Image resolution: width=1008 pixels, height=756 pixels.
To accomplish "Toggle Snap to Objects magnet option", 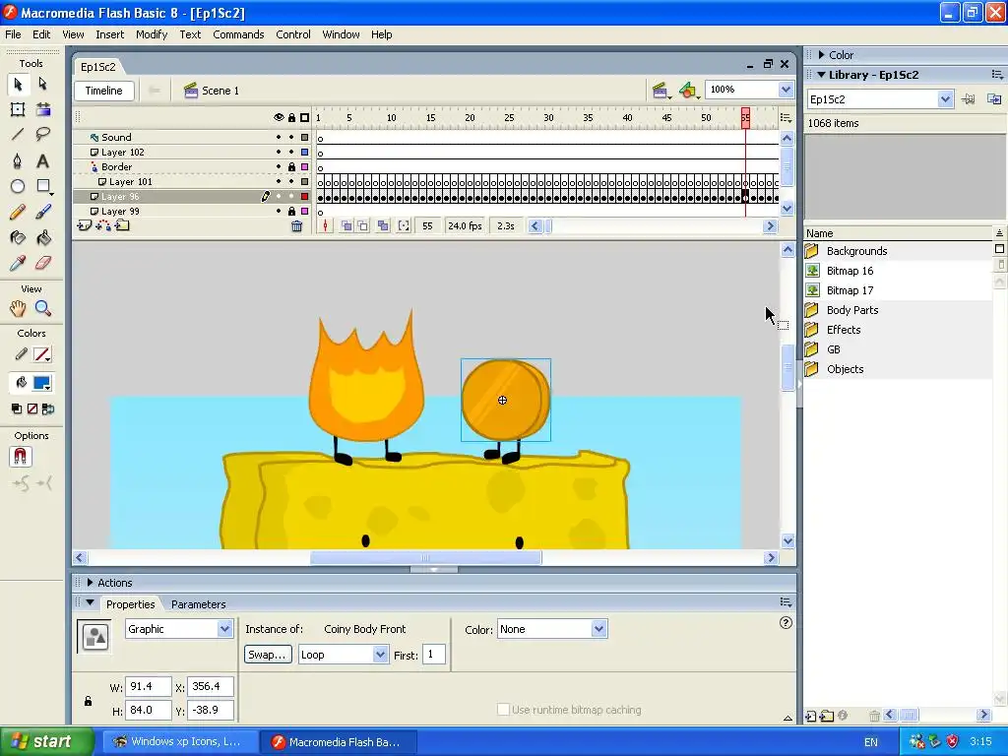I will 20,457.
